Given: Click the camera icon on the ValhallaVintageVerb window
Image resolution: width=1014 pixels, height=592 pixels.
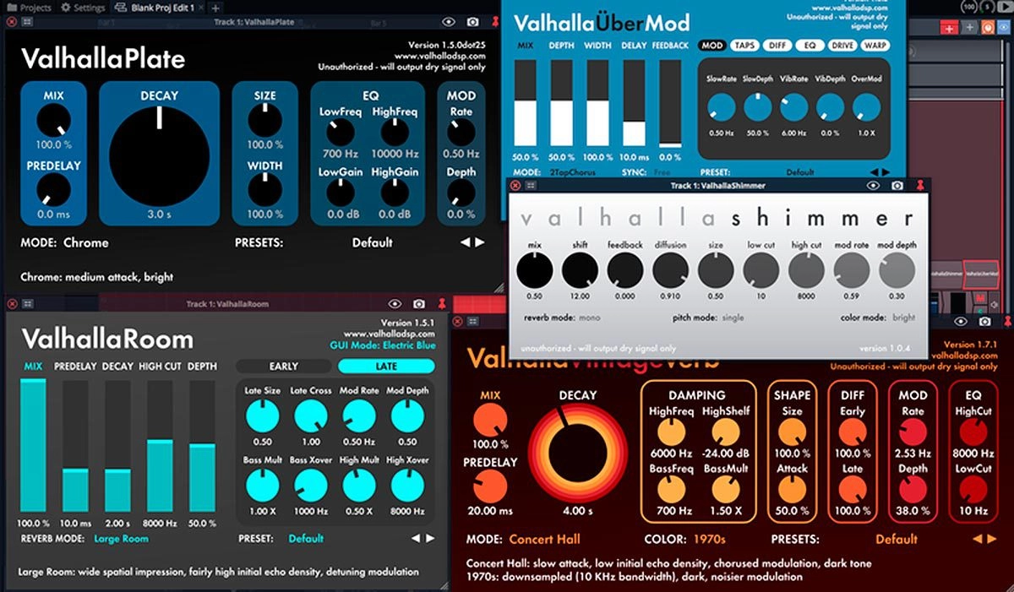Looking at the screenshot, I should pos(983,322).
